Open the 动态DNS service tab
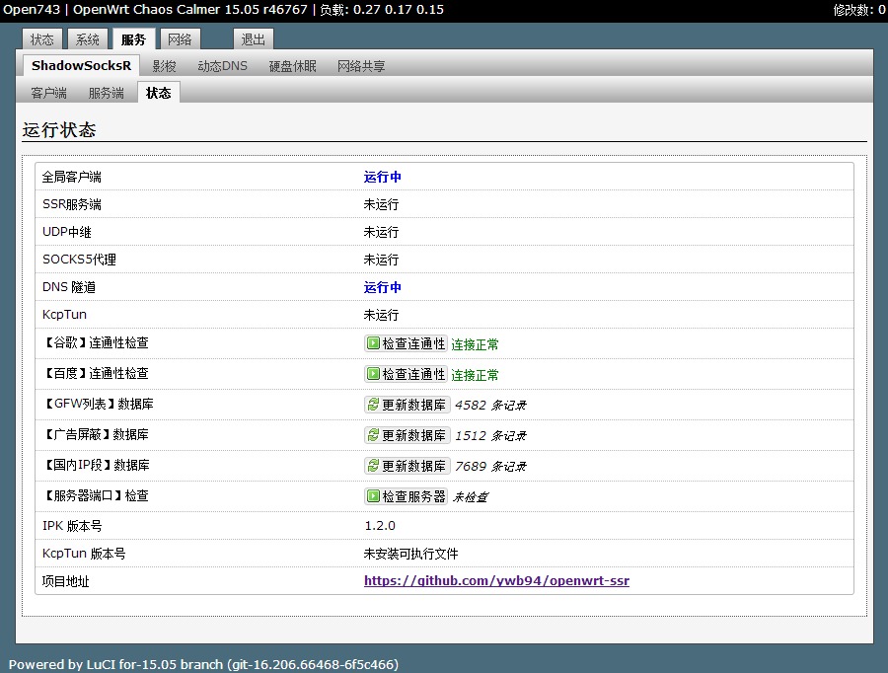 (223, 66)
